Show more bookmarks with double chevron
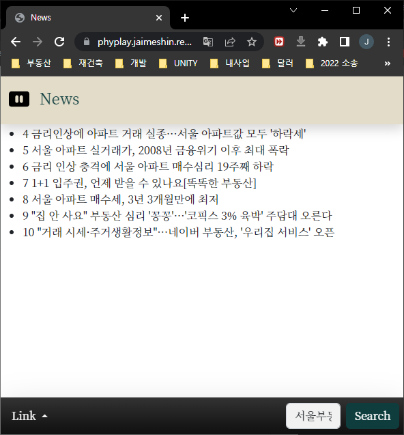Image resolution: width=404 pixels, height=435 pixels. click(x=388, y=64)
